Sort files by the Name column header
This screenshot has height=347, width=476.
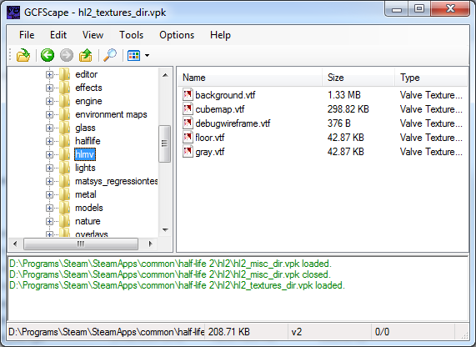coord(250,78)
